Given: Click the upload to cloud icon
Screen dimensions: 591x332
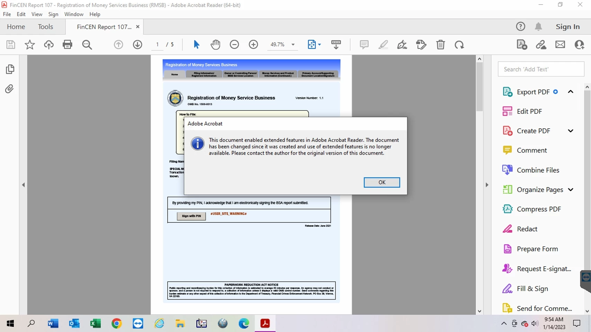Looking at the screenshot, I should 49,45.
